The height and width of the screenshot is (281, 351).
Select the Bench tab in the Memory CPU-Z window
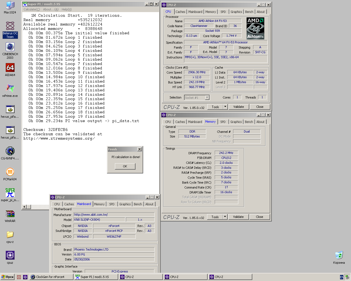pyautogui.click(x=249, y=122)
